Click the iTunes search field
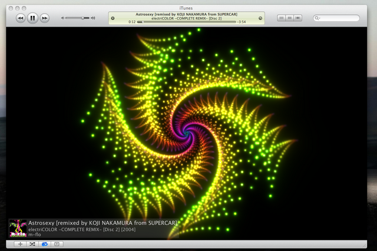The width and height of the screenshot is (377, 251). pyautogui.click(x=336, y=18)
